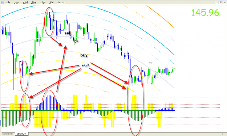Select the GBPJPY,H4 chart tab
The image size is (227, 136).
tap(21, 134)
